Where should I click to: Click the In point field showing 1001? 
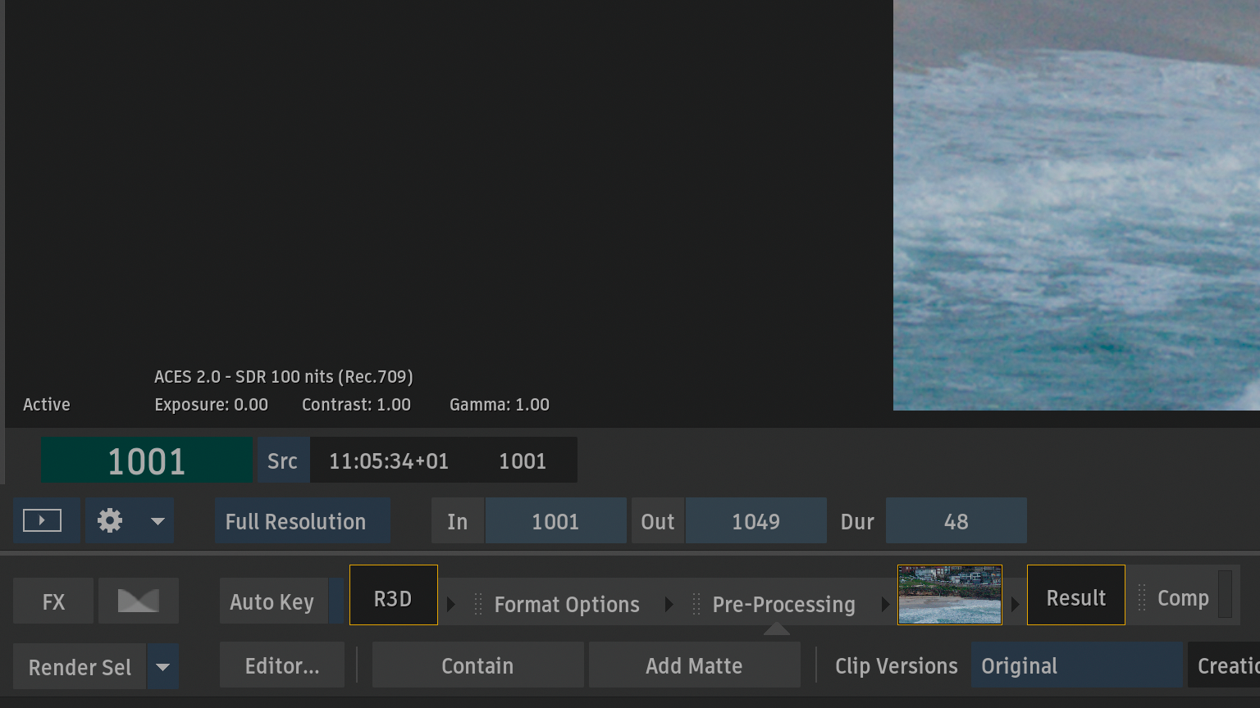(x=555, y=521)
